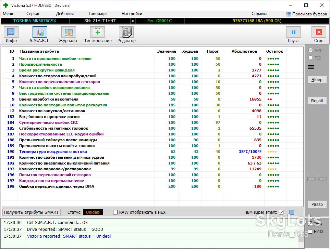The width and height of the screenshot is (330, 249).
Task: Click the red Стоп stop icon
Action: click(x=319, y=32)
